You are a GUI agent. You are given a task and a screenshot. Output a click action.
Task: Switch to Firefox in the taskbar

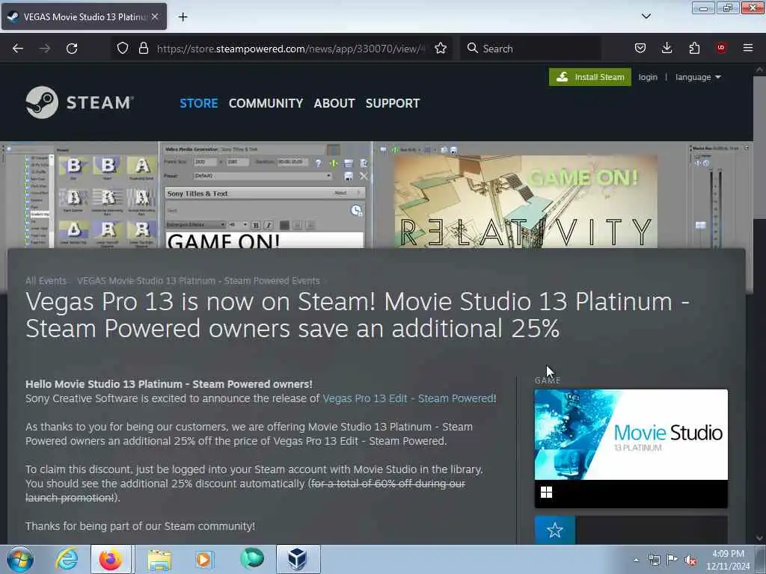click(111, 559)
